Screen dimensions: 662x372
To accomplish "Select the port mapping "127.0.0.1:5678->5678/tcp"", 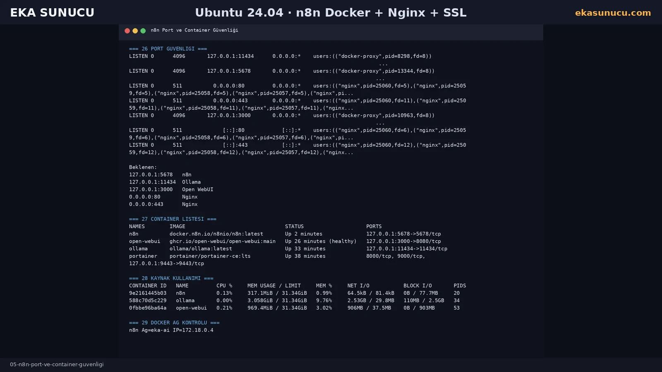I will (403, 234).
